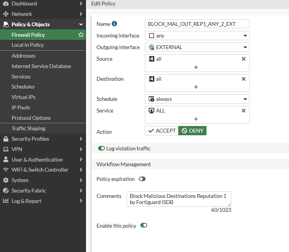
Task: Disable the Log violation traffic toggle
Action: click(x=101, y=148)
